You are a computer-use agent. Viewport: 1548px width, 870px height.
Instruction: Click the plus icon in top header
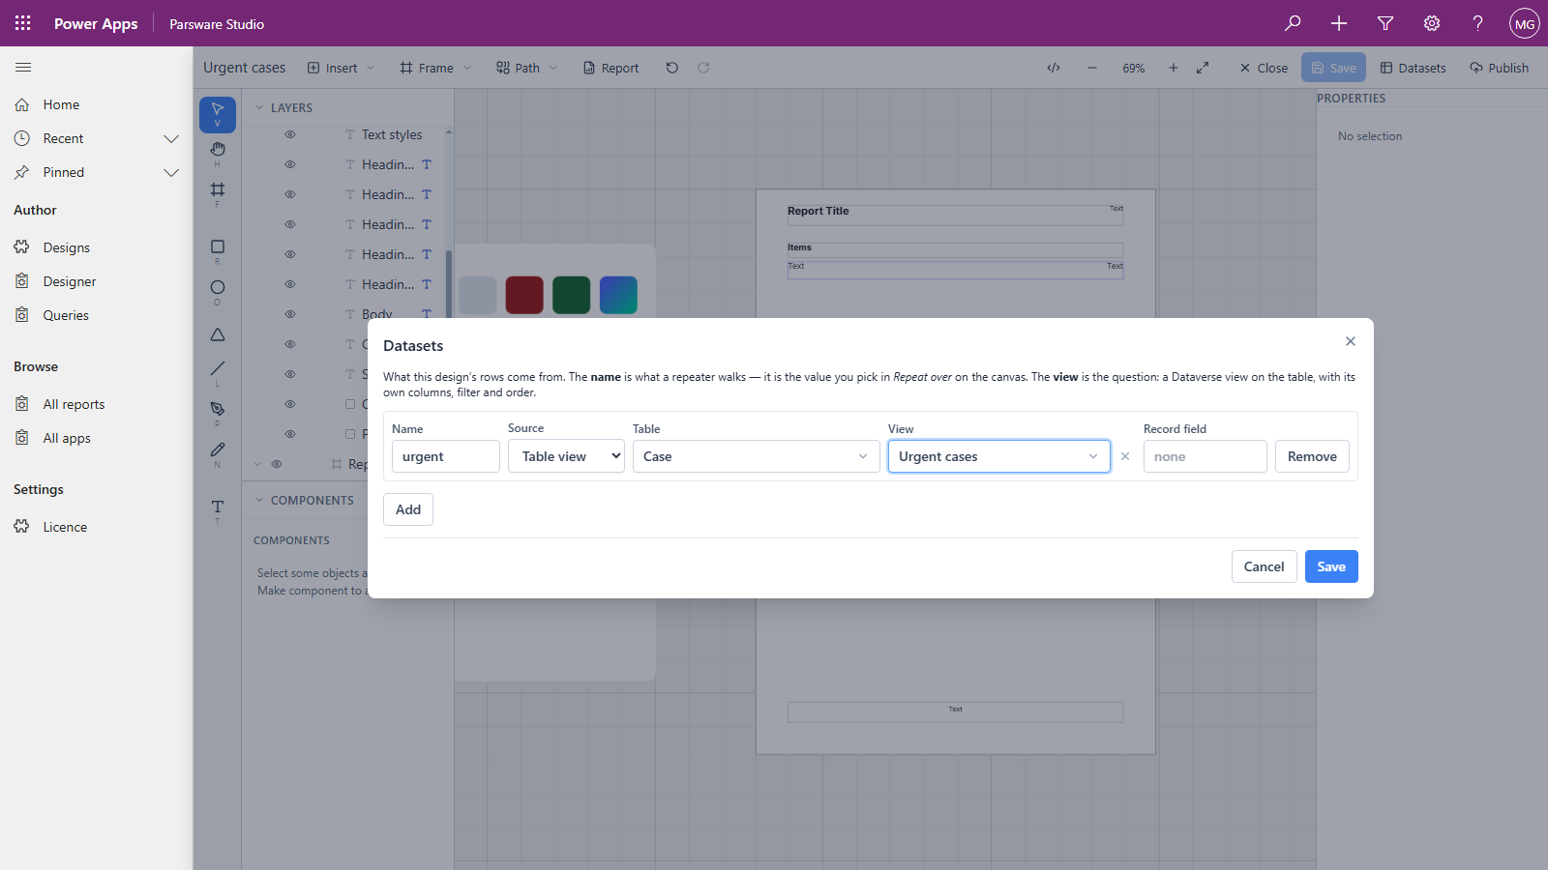1339,23
